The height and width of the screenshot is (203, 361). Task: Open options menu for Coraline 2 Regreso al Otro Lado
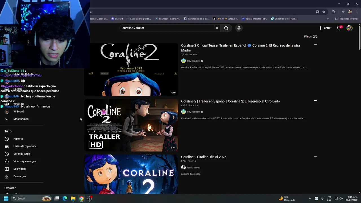(315, 101)
